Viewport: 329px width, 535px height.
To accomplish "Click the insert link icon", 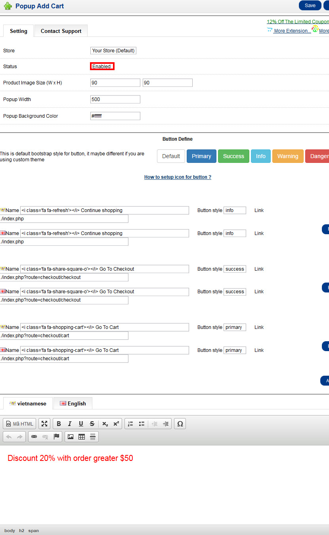I will 34,437.
